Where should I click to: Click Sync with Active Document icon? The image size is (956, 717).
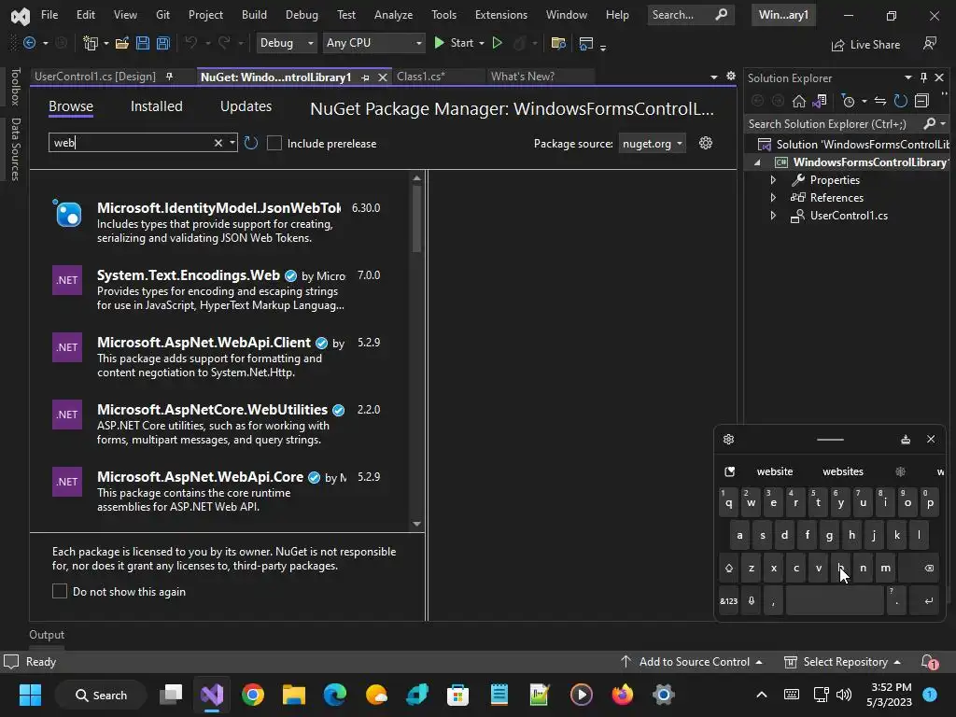point(879,101)
